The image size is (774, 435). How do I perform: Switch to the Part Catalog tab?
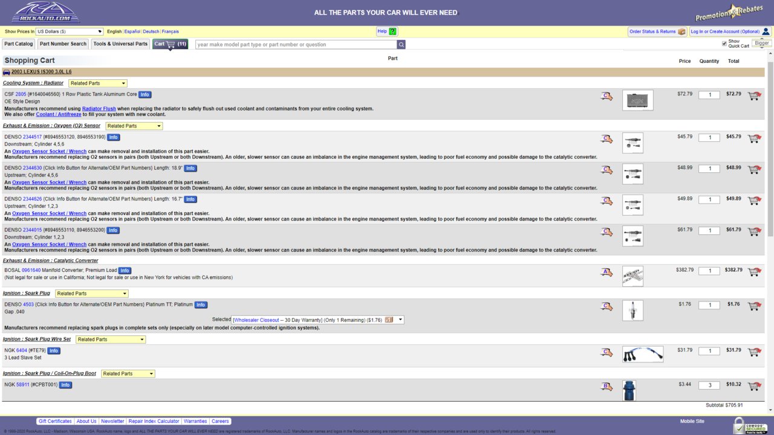[x=19, y=44]
